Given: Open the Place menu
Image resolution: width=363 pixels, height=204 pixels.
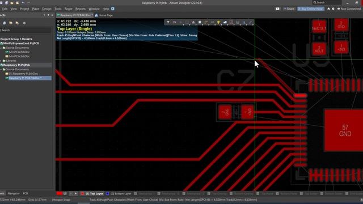Looking at the screenshot, I should click(35, 9).
